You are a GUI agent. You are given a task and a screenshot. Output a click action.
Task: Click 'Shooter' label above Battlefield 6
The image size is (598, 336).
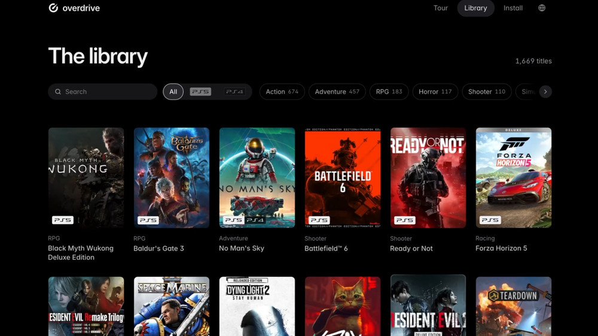(315, 239)
